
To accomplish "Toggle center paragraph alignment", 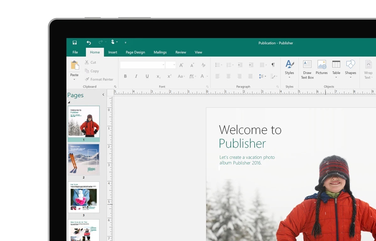I will click(x=228, y=76).
